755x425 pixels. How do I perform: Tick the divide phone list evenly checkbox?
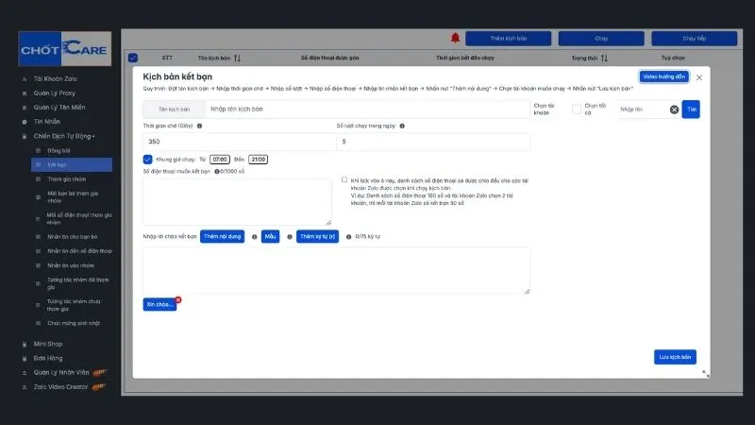click(344, 179)
